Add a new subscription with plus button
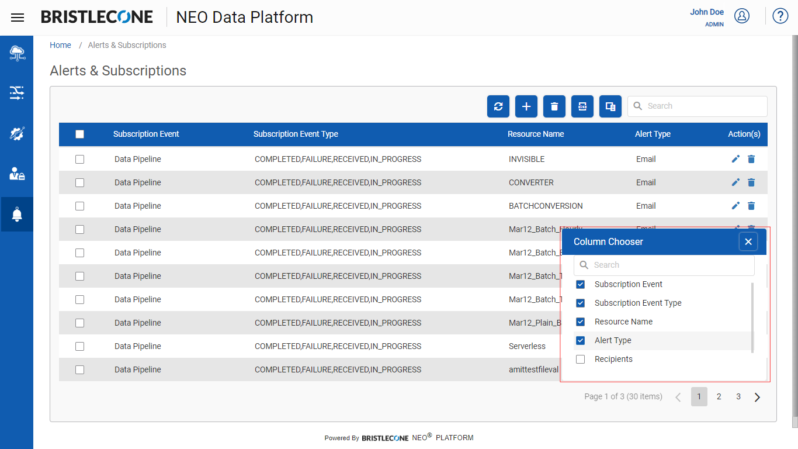The width and height of the screenshot is (798, 449). pos(526,106)
